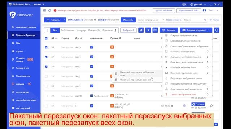Click the platform icon for test_5
This screenshot has width=231, height=129.
tap(92, 47)
